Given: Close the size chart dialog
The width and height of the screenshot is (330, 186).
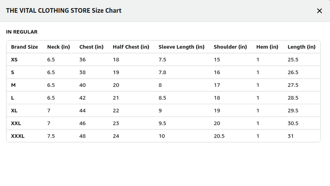Looking at the screenshot, I should [x=319, y=11].
